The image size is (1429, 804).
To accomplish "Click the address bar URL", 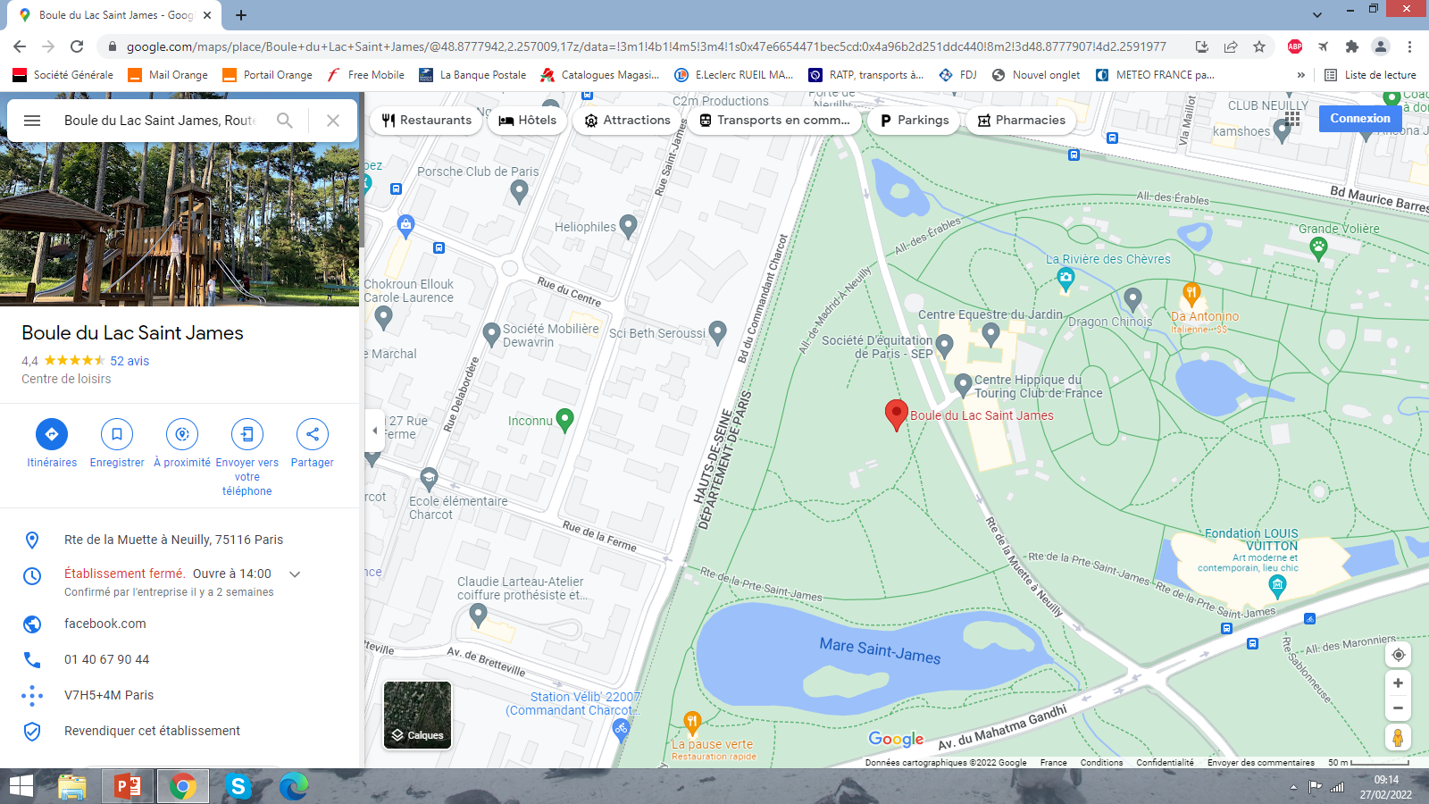I will (646, 46).
